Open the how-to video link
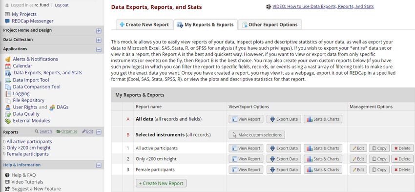 click(323, 6)
